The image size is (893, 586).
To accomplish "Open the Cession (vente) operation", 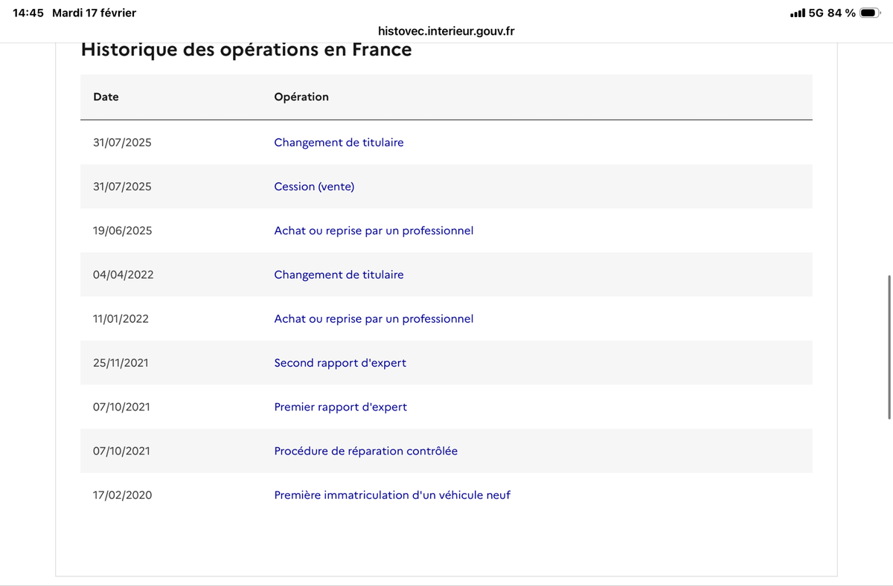I will point(314,187).
